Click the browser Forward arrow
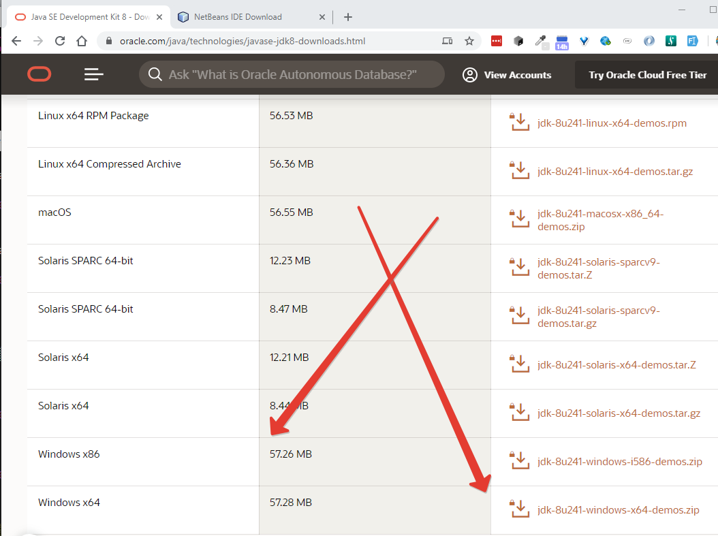 38,41
